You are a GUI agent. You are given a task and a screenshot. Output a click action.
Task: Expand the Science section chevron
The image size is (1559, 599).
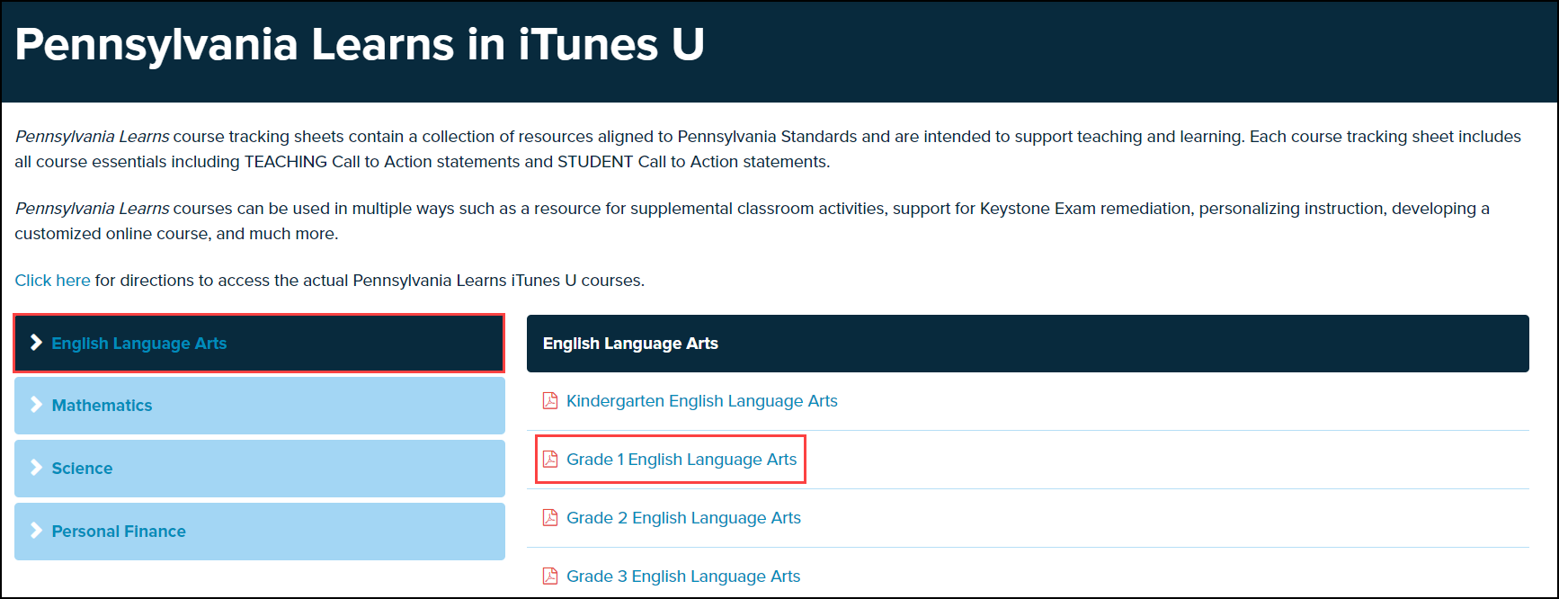coord(36,468)
